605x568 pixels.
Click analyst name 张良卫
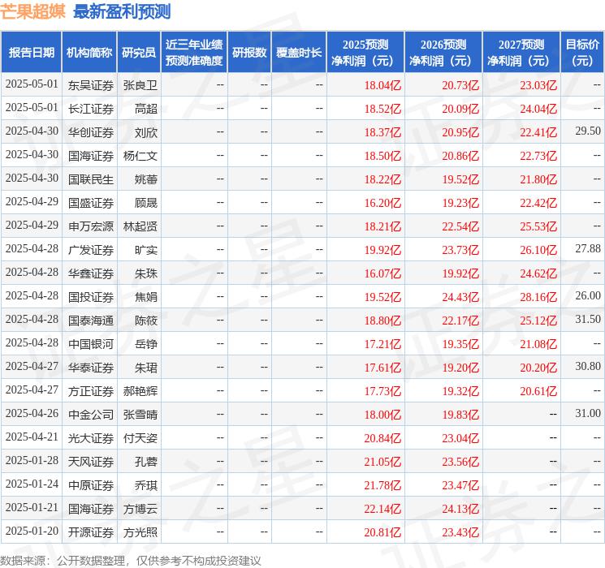(x=140, y=85)
